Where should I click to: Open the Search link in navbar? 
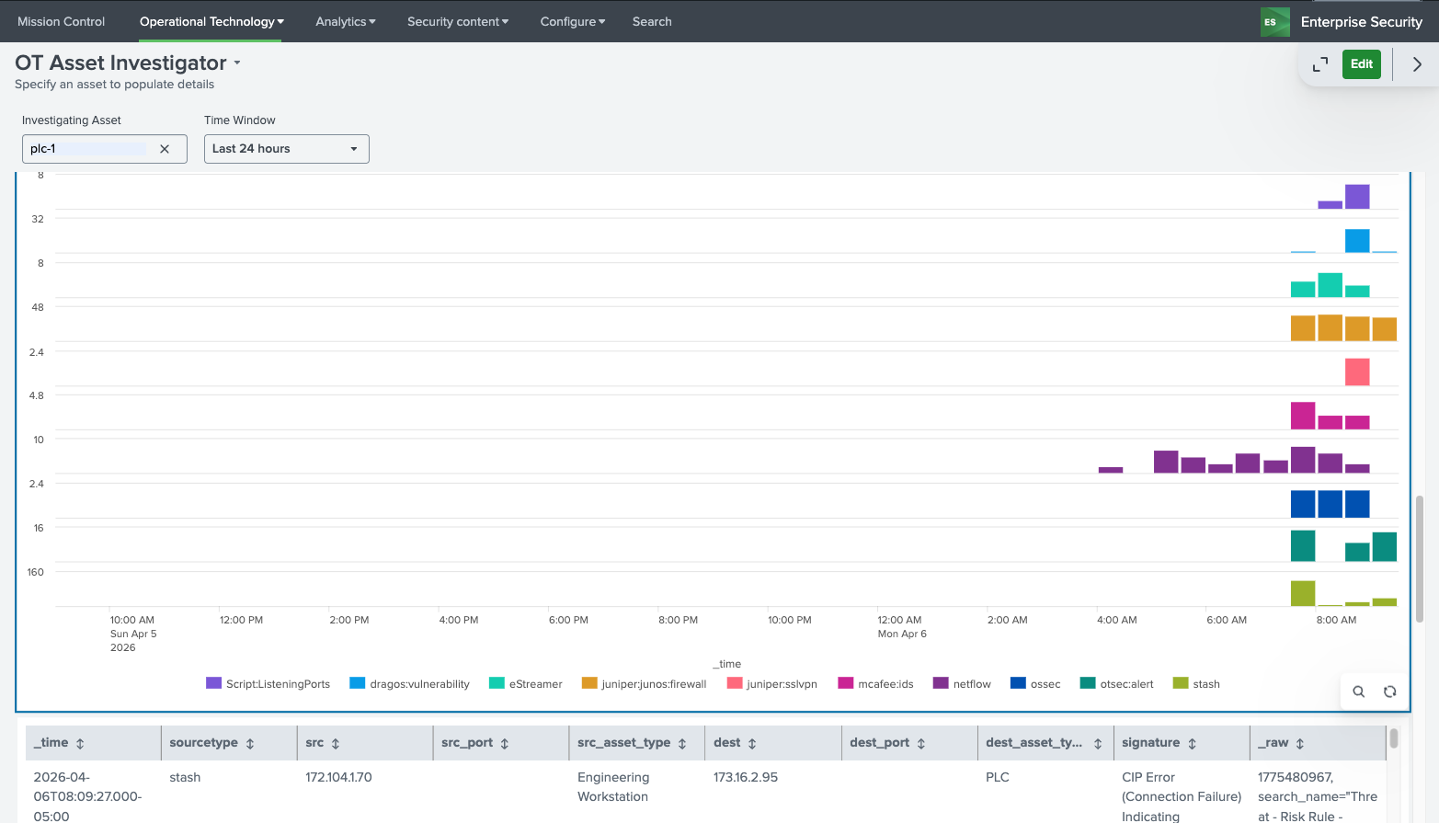click(652, 21)
